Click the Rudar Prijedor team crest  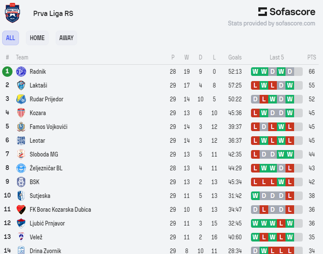tap(21, 99)
